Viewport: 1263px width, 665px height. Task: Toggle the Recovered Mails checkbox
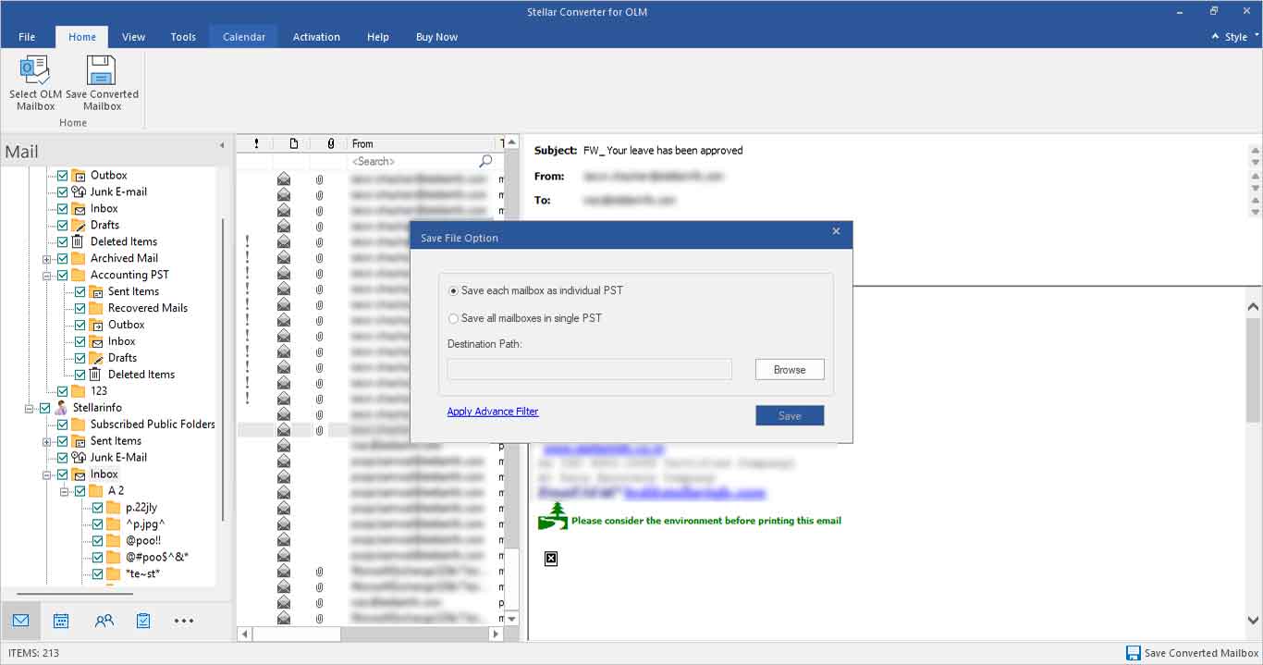(x=80, y=308)
